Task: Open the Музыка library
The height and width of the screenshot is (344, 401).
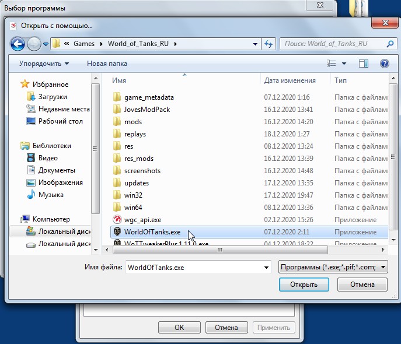Action: (x=51, y=195)
